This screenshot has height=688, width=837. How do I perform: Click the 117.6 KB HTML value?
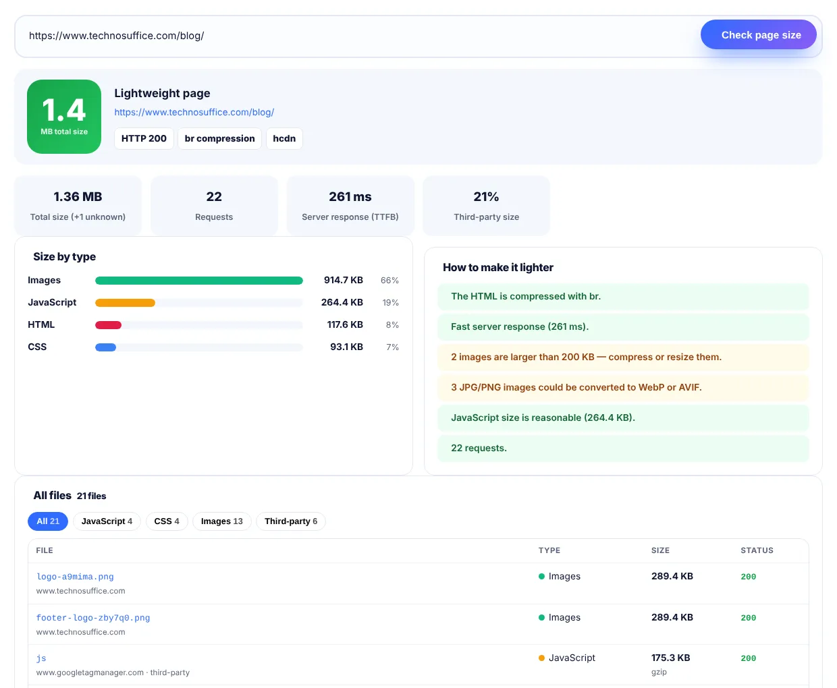[x=345, y=324]
